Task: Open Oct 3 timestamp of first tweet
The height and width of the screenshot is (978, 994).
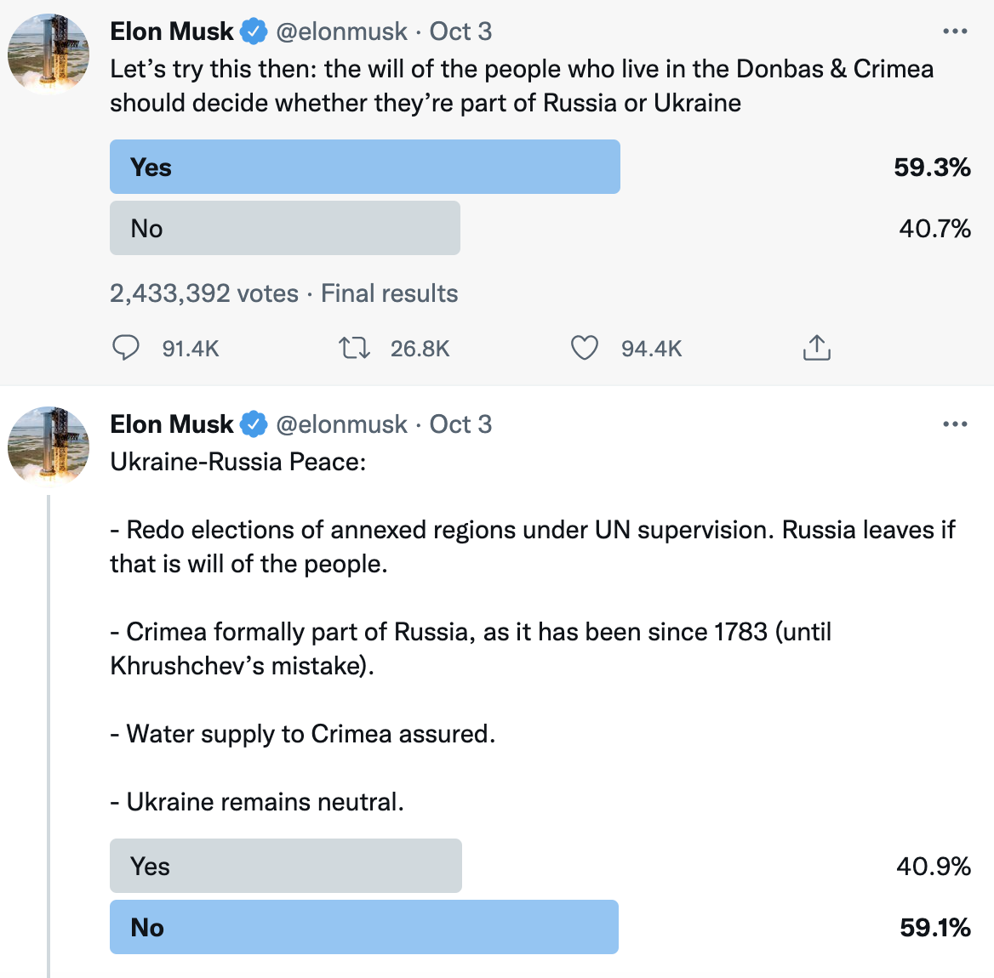Action: pyautogui.click(x=461, y=31)
